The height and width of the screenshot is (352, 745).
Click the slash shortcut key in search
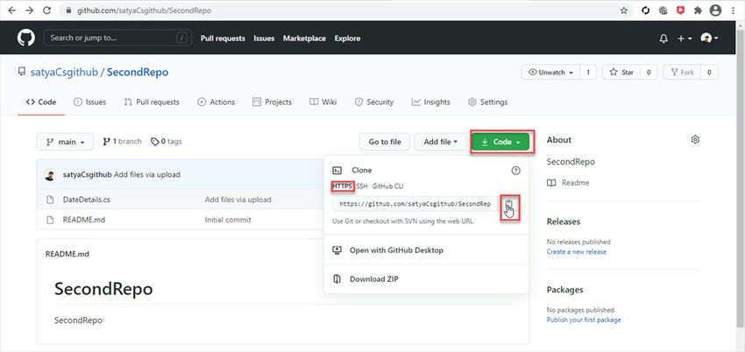click(181, 38)
